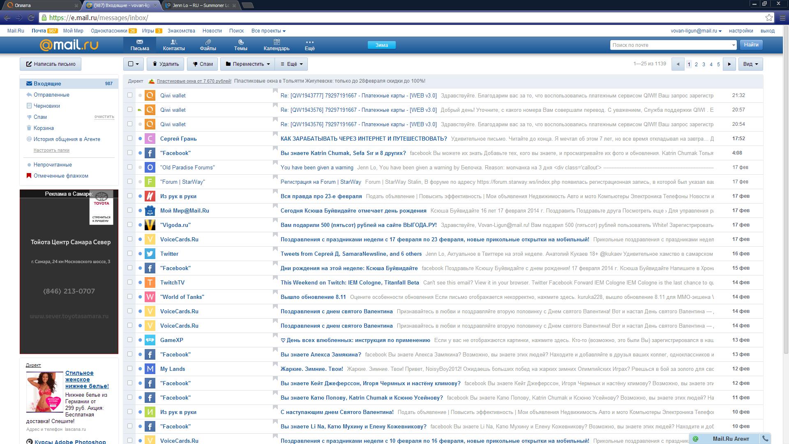Show Непрочитанные messages filter

53,164
